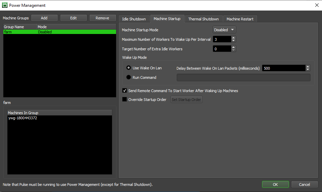Click the Power Management app icon in title bar
The height and width of the screenshot is (192, 322).
point(5,5)
